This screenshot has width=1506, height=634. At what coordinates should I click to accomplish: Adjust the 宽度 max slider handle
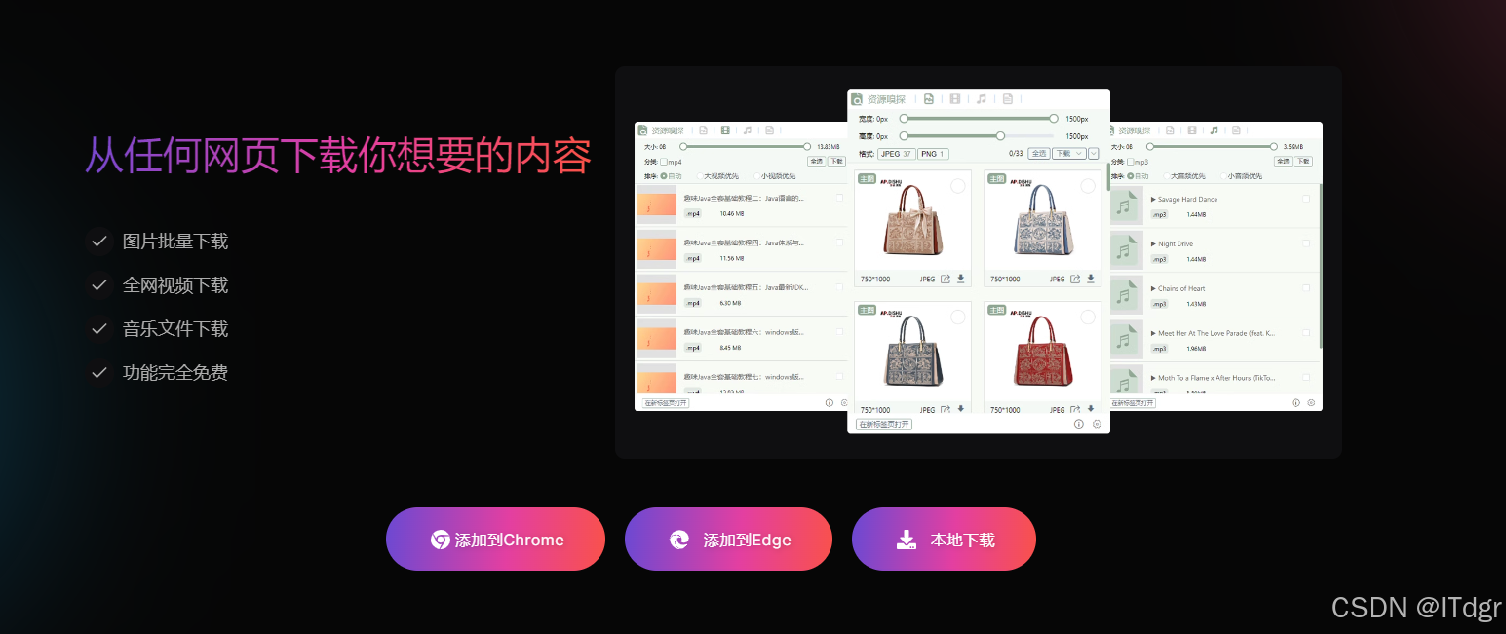pyautogui.click(x=1054, y=119)
